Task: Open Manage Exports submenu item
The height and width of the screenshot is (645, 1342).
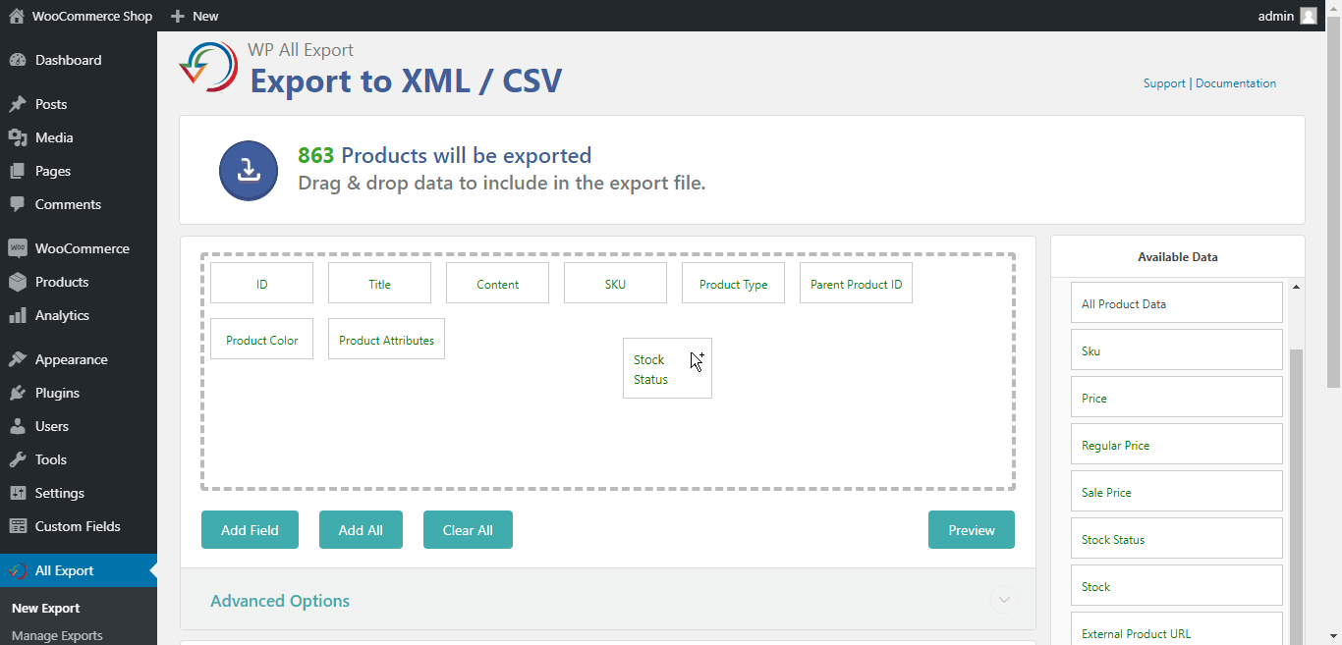Action: [57, 635]
